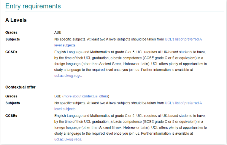Click the GCSEs label under Contextual offer
227x145 pixels.
click(11, 116)
